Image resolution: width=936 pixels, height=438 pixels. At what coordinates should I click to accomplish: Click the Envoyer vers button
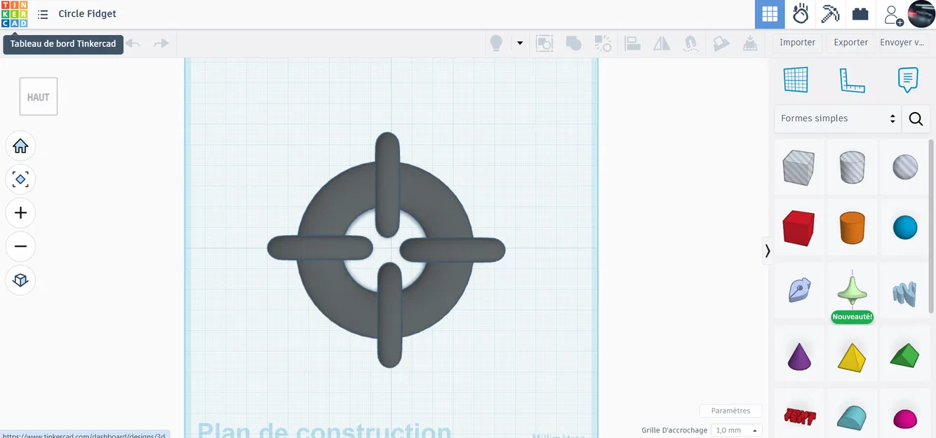(x=902, y=42)
